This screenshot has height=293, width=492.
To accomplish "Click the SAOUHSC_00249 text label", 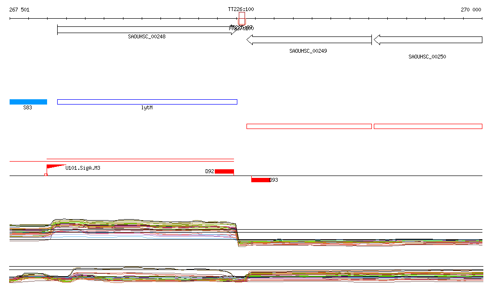I will pos(308,51).
